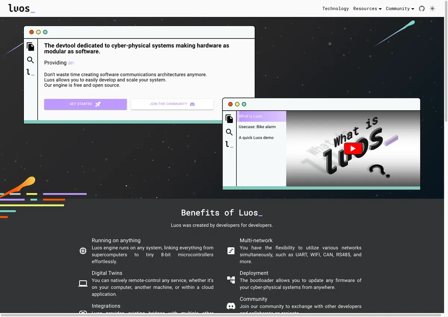Click the luos_ logo
This screenshot has height=317, width=448.
pos(22,8)
